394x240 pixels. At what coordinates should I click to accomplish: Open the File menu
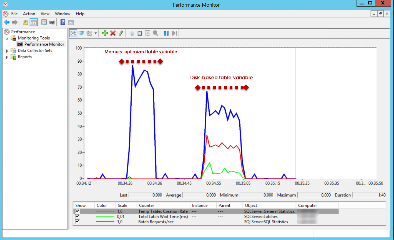(x=14, y=14)
